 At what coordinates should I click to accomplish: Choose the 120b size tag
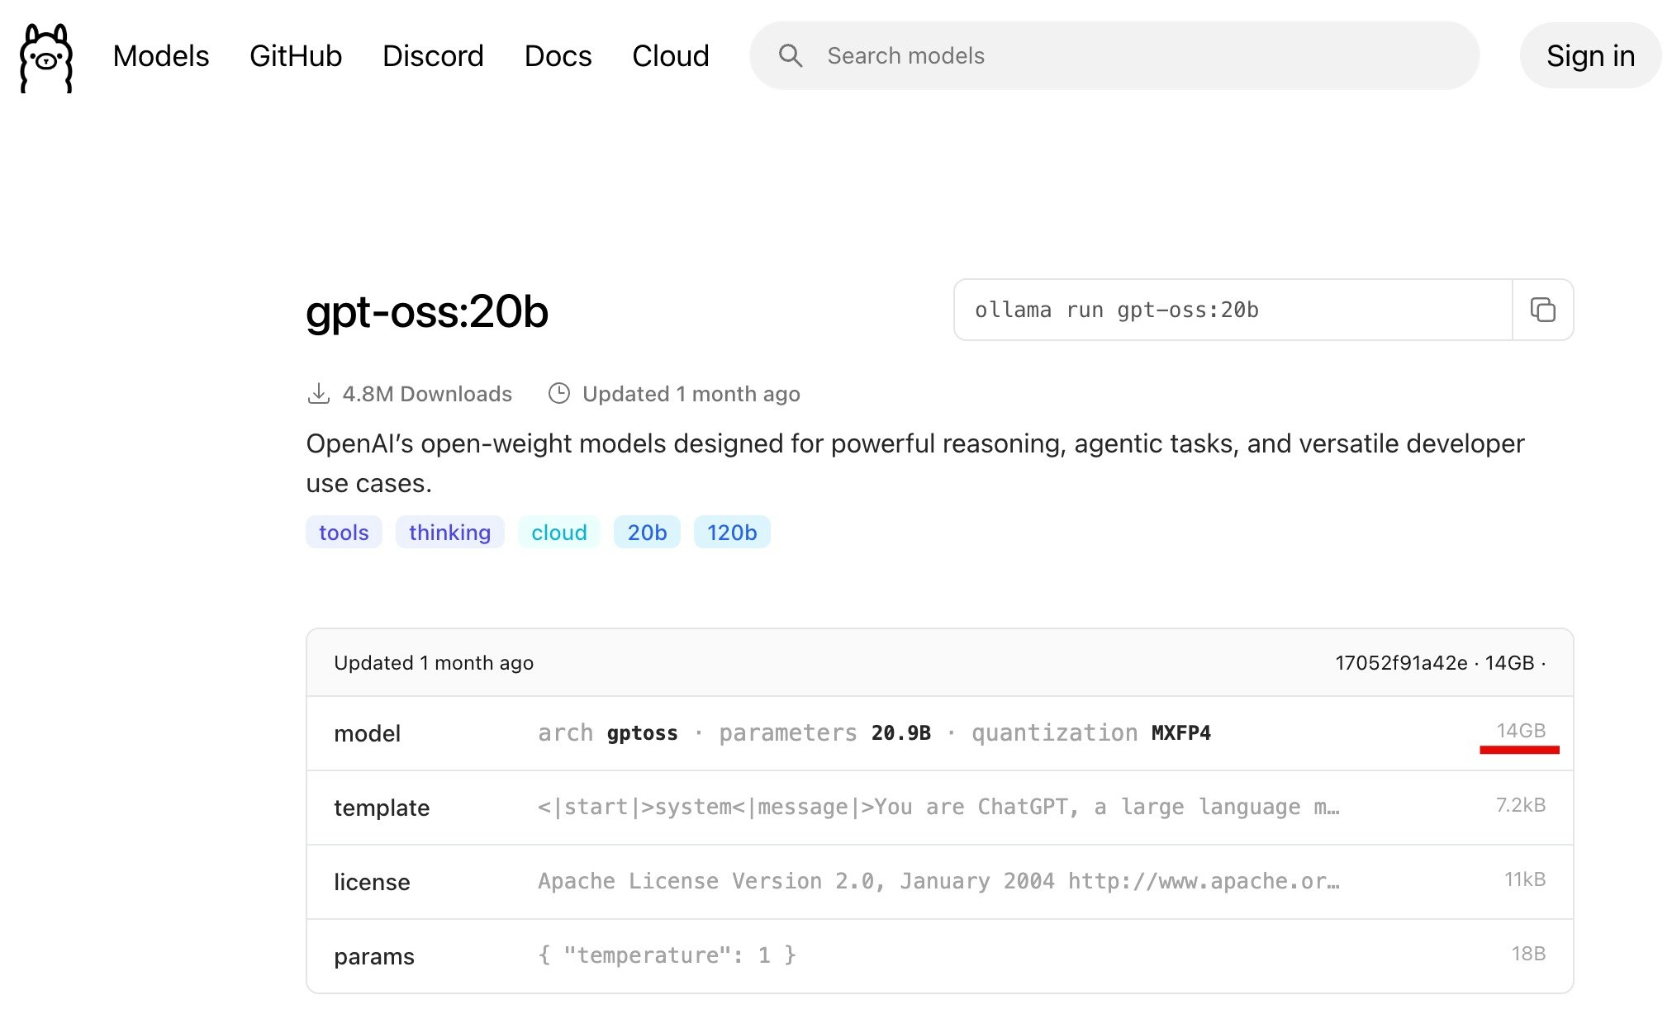pos(731,533)
